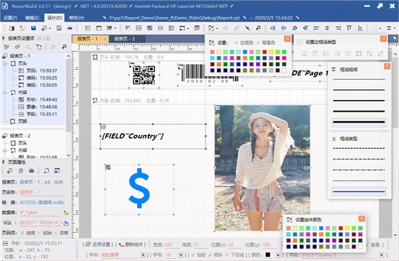Switch to the 报表页 - 2 tab

[x=125, y=39]
